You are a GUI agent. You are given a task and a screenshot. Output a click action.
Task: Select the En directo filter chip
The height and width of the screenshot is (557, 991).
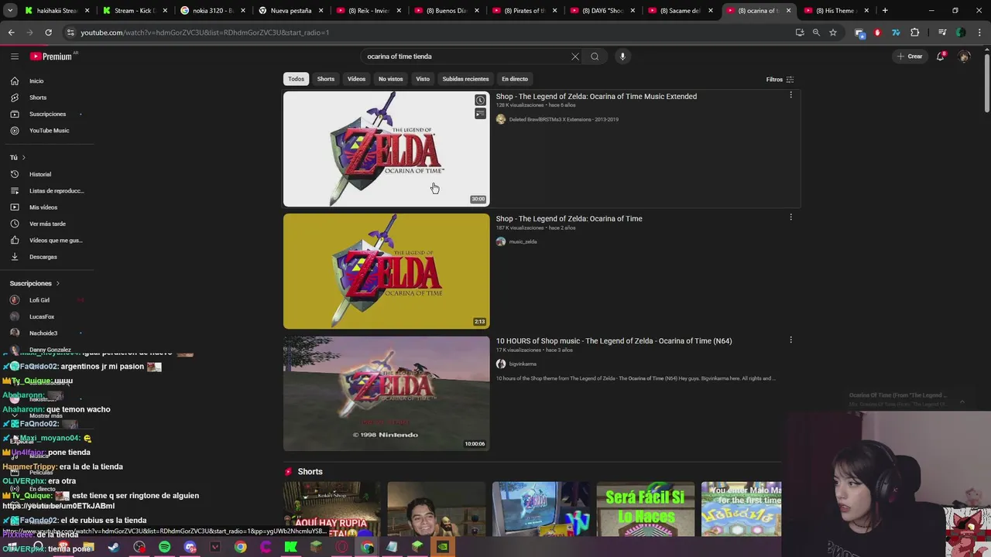515,79
